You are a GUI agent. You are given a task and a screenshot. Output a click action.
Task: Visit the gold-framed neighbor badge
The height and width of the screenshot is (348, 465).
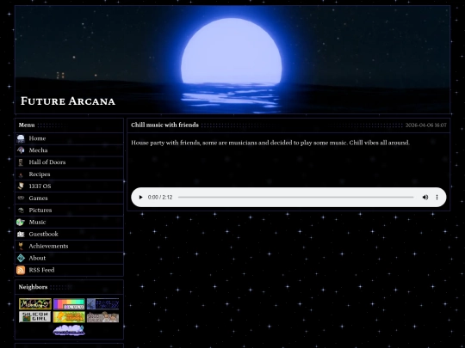(x=35, y=304)
